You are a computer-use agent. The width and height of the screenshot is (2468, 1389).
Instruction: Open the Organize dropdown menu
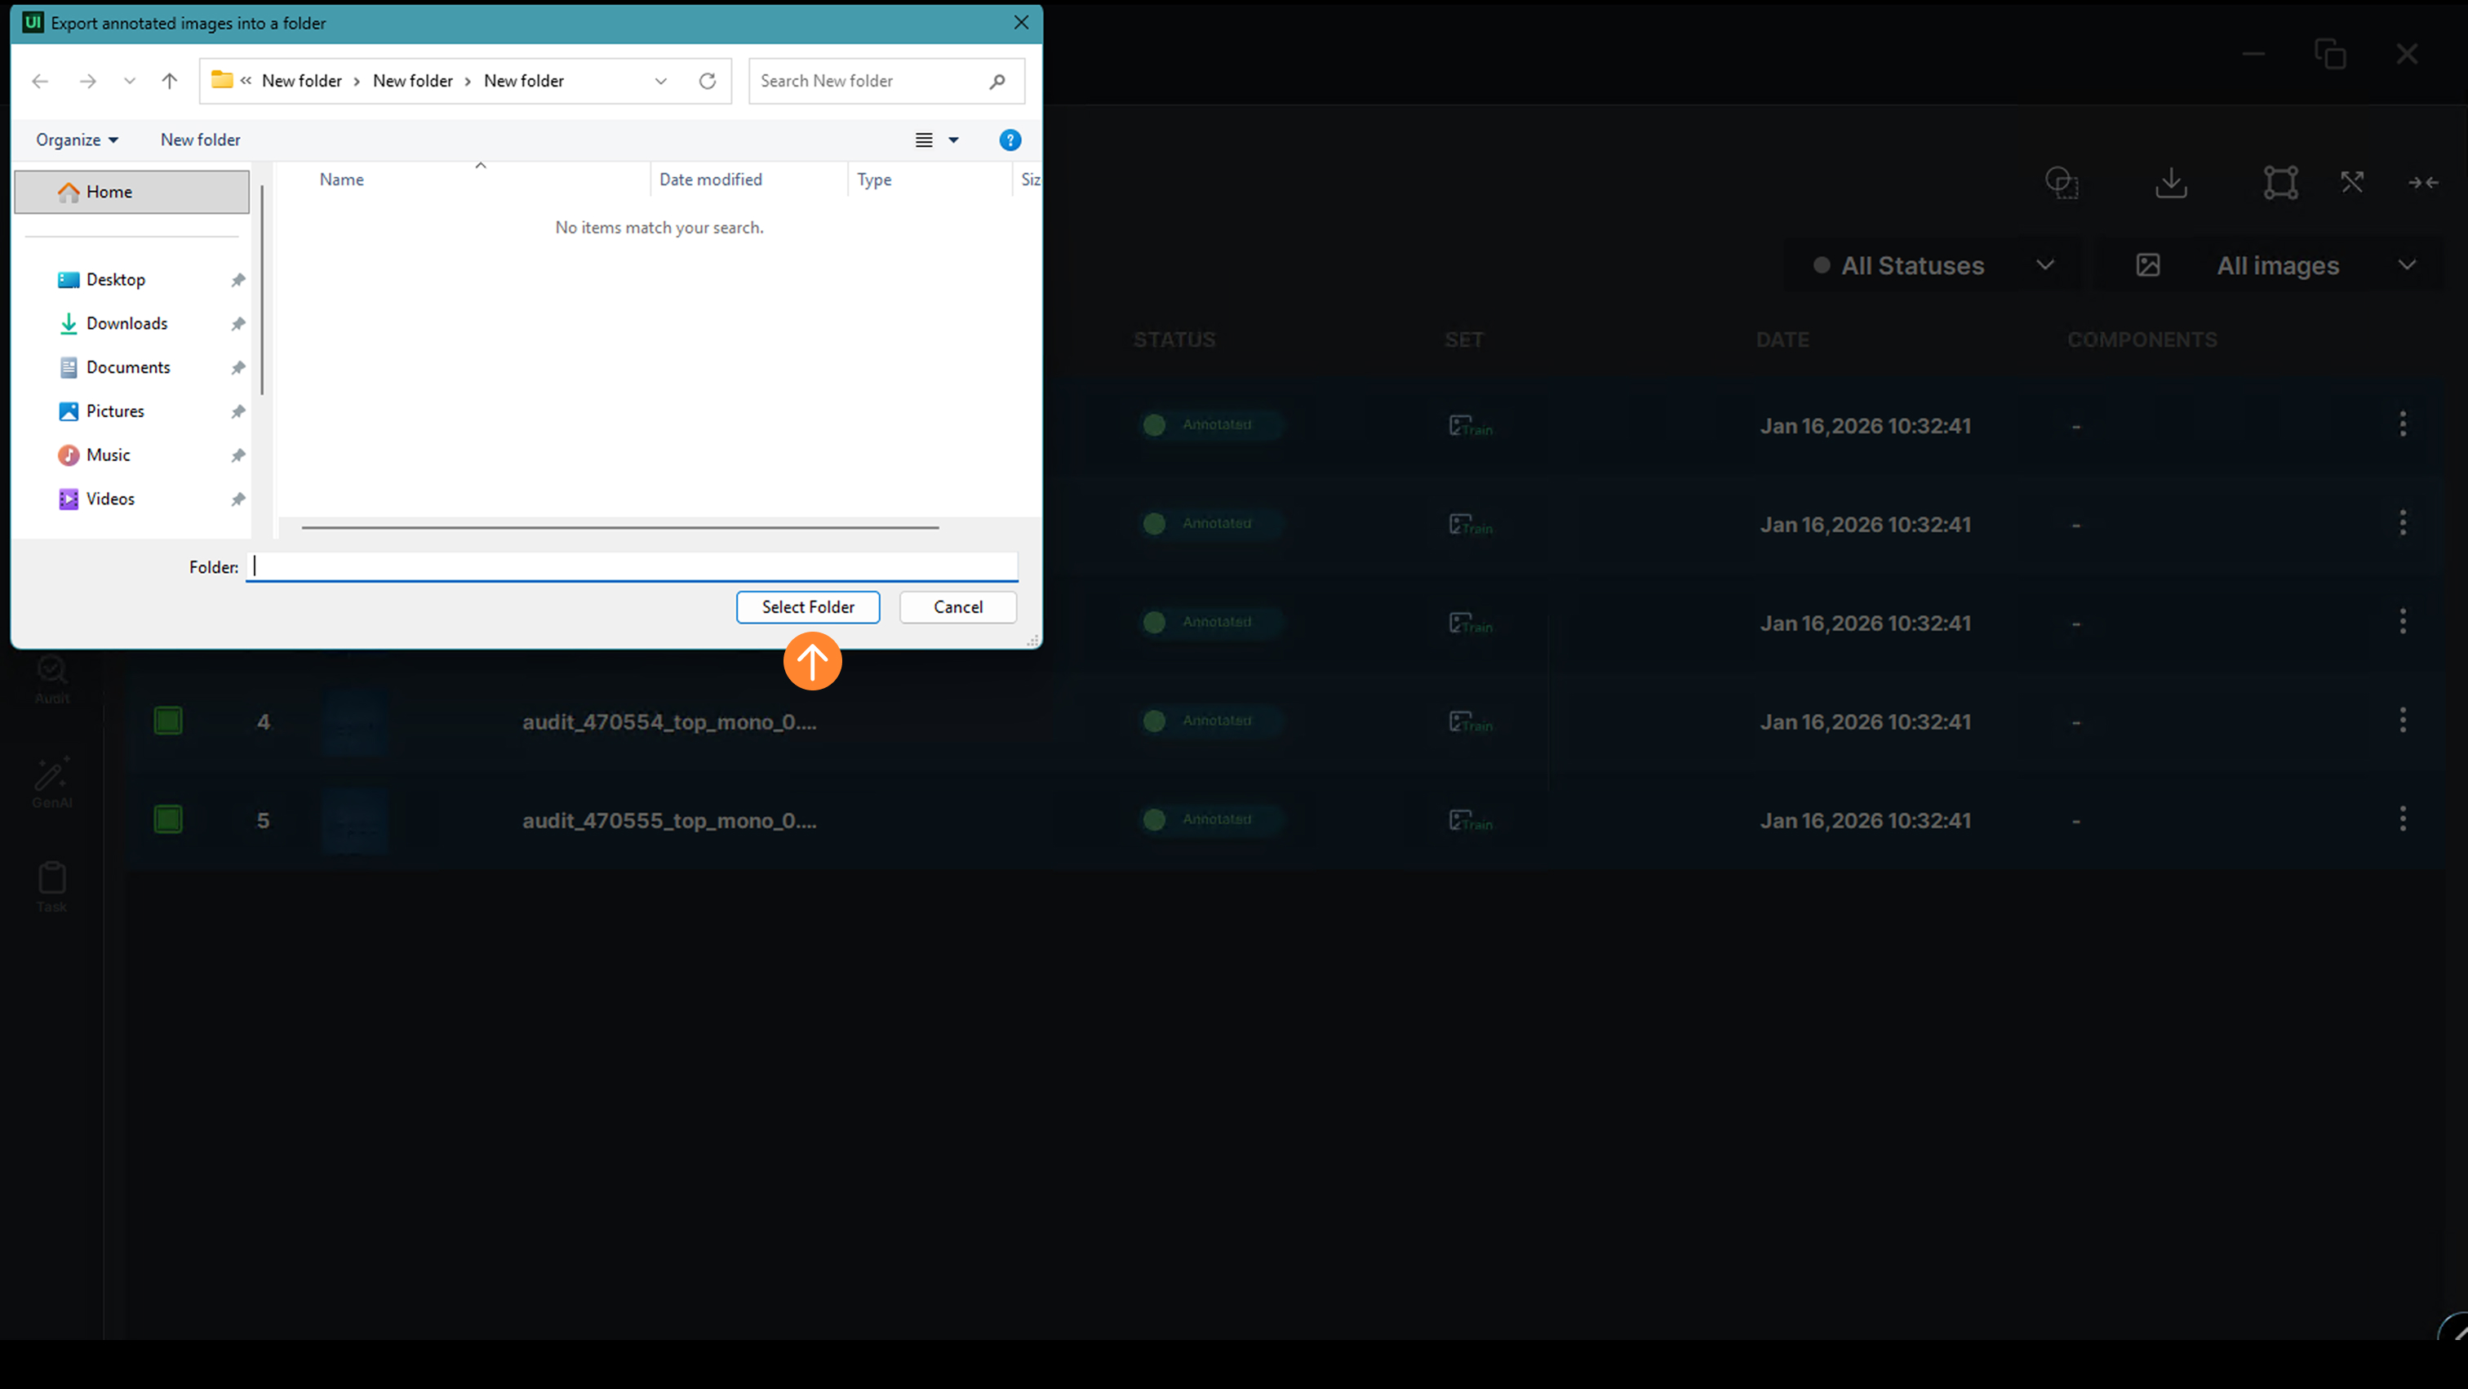pos(77,140)
